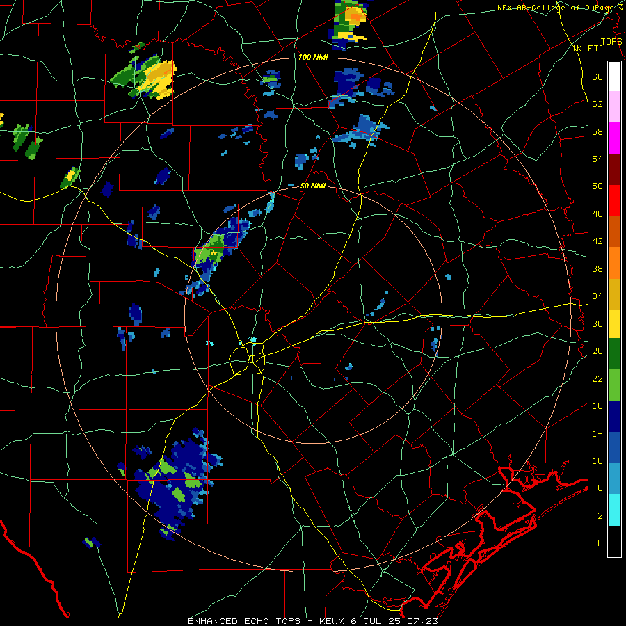Click the 30 value on the scale

click(x=597, y=323)
